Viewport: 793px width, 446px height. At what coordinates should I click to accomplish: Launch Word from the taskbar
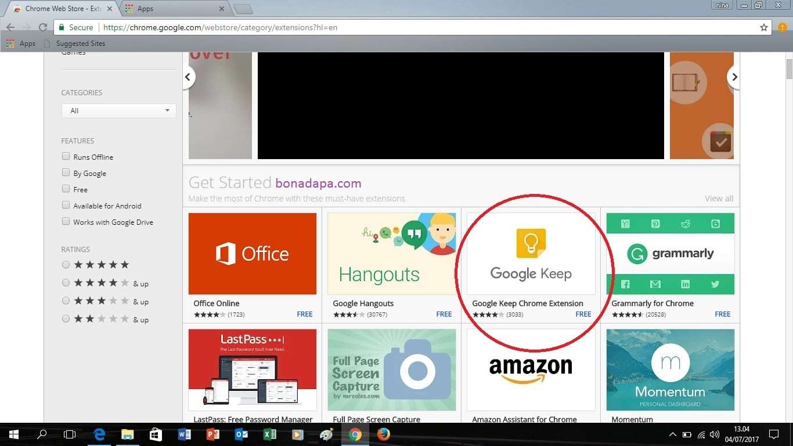[185, 434]
